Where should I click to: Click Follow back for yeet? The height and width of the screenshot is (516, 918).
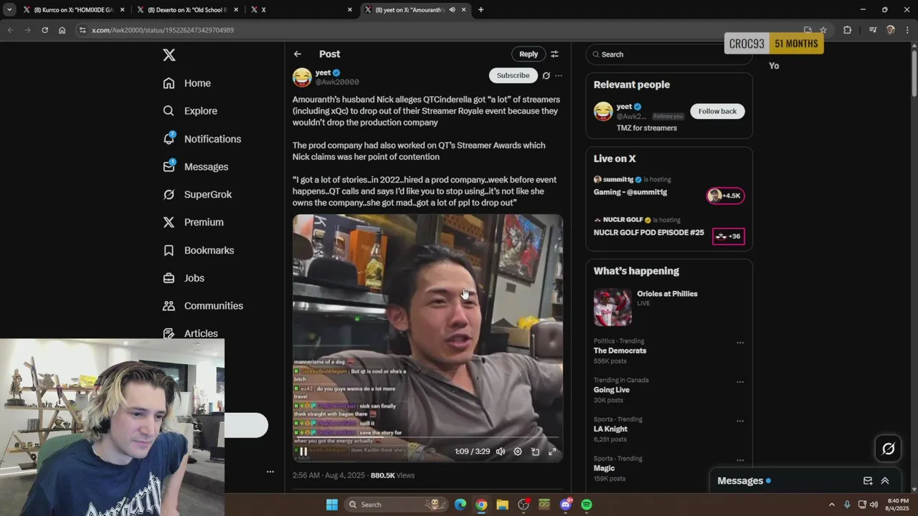click(717, 111)
